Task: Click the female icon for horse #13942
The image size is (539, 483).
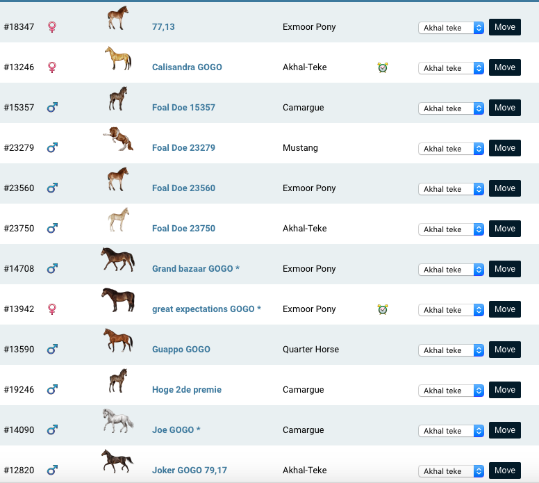Action: (51, 309)
